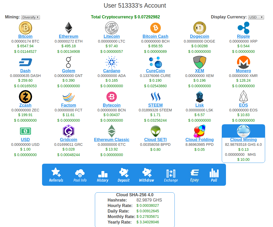Click the Ethereum Classic green icon
This screenshot has width=273, height=227.
click(112, 131)
